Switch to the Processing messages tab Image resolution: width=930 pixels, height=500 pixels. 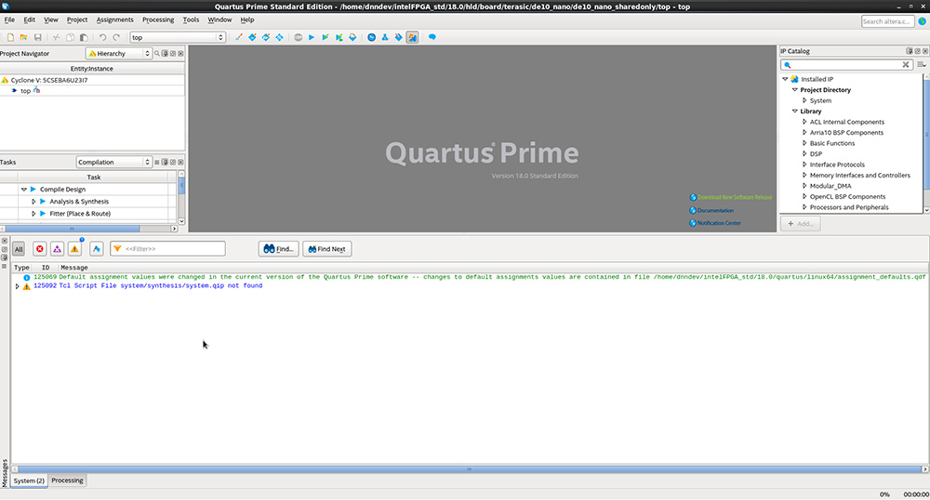(x=67, y=480)
